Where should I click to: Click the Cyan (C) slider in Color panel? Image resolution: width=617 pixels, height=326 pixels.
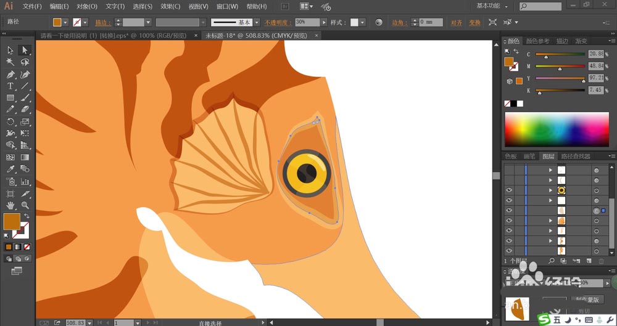(x=560, y=54)
